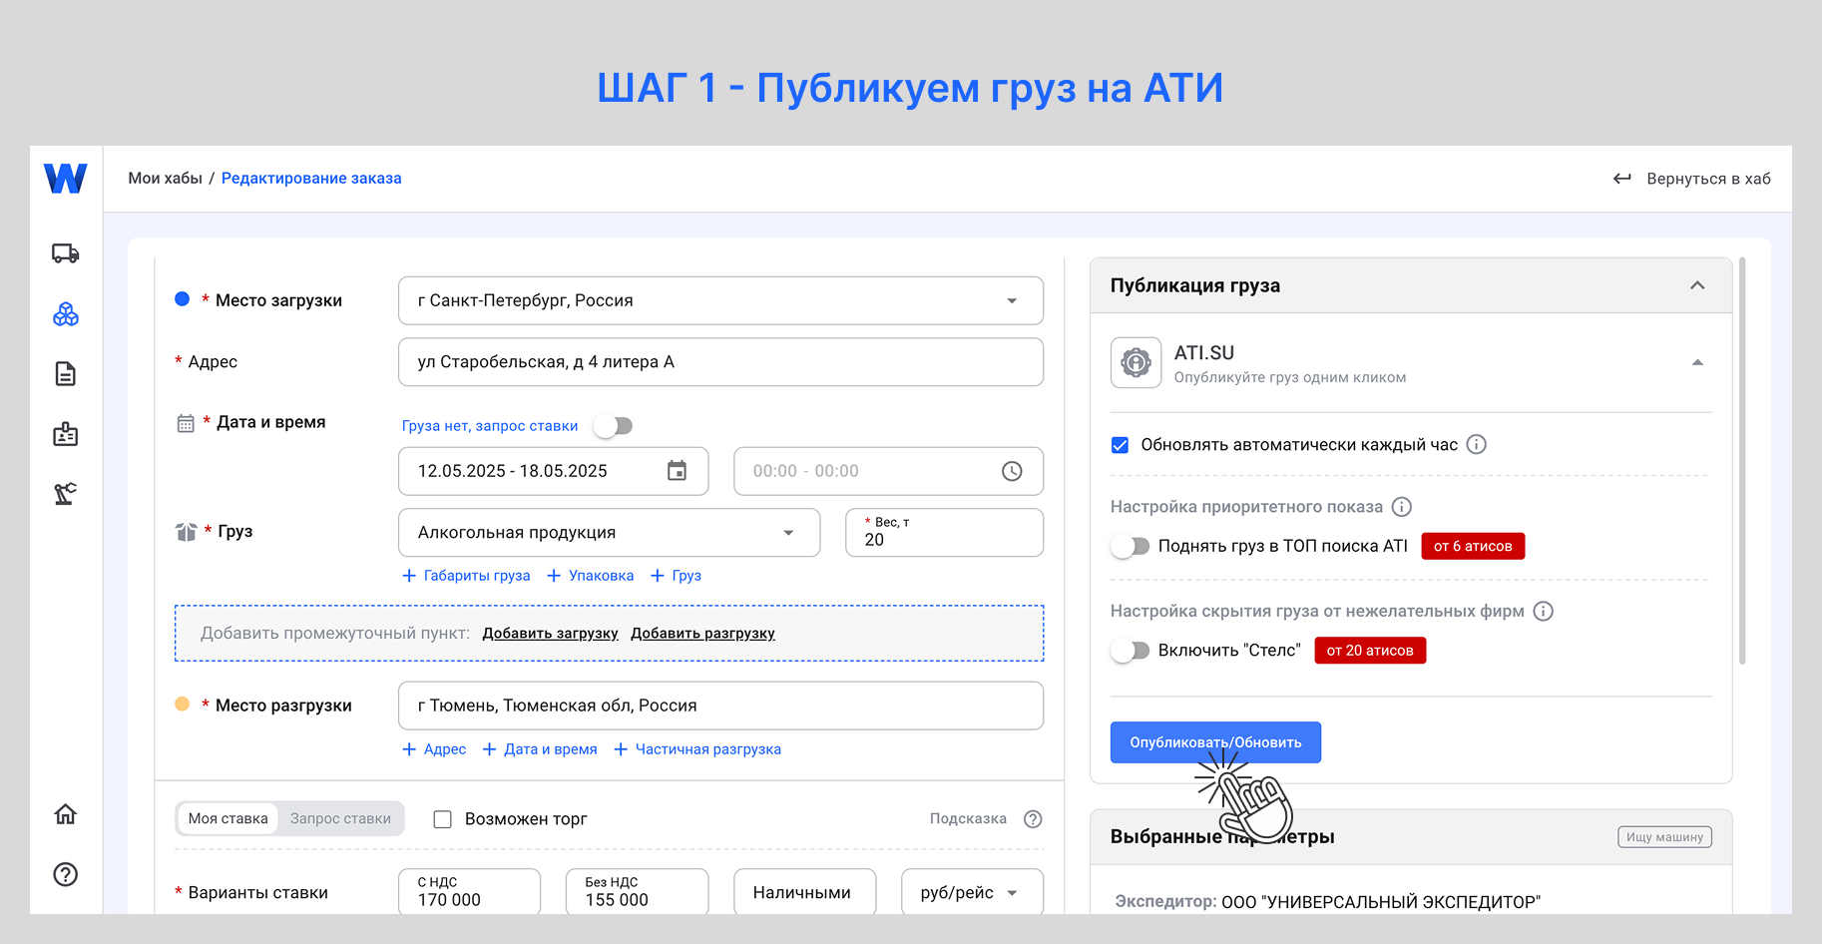This screenshot has height=944, width=1822.
Task: Open cargo type Алкогольная продукция dropdown
Action: click(788, 533)
